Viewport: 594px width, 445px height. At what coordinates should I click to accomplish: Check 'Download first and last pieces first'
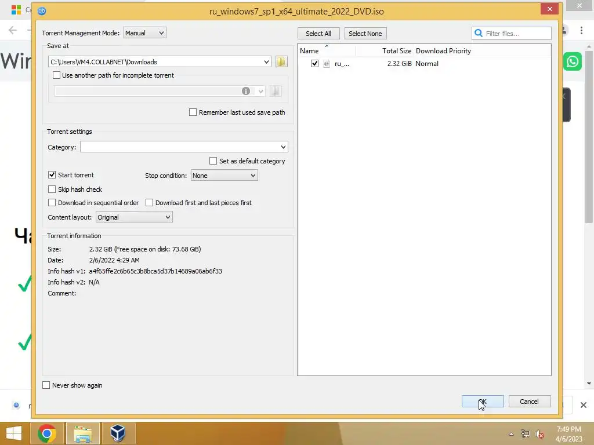coord(149,203)
